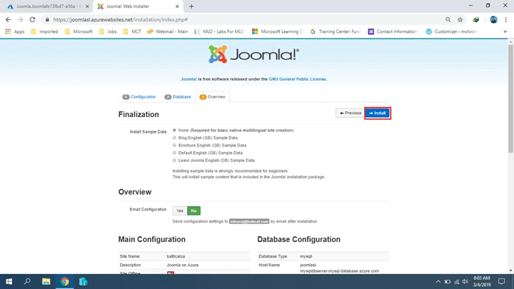Select Blog English (GB) Sample Data
Image resolution: width=514 pixels, height=289 pixels.
pos(174,138)
